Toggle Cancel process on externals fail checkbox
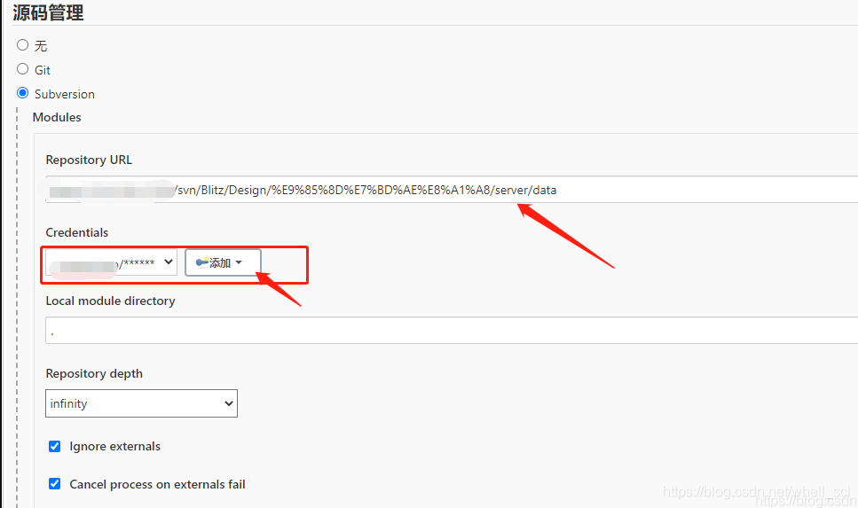The width and height of the screenshot is (858, 508). (x=55, y=484)
